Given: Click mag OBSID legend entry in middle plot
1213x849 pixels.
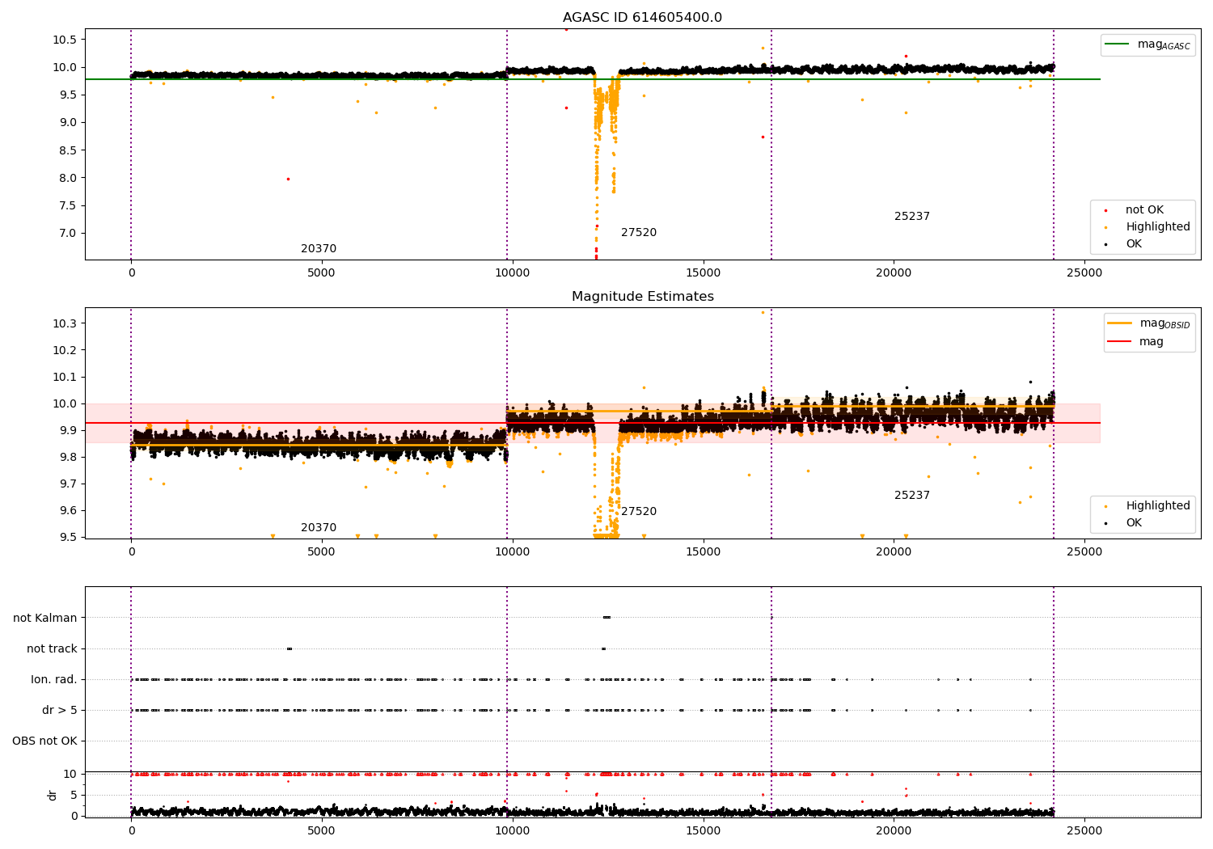Looking at the screenshot, I should 1148,323.
